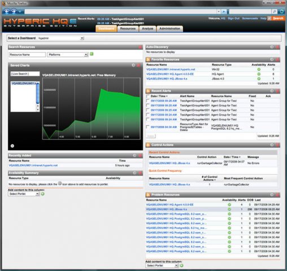287x271 pixels.
Task: Click the browser search magnifier icon
Action: (275, 11)
